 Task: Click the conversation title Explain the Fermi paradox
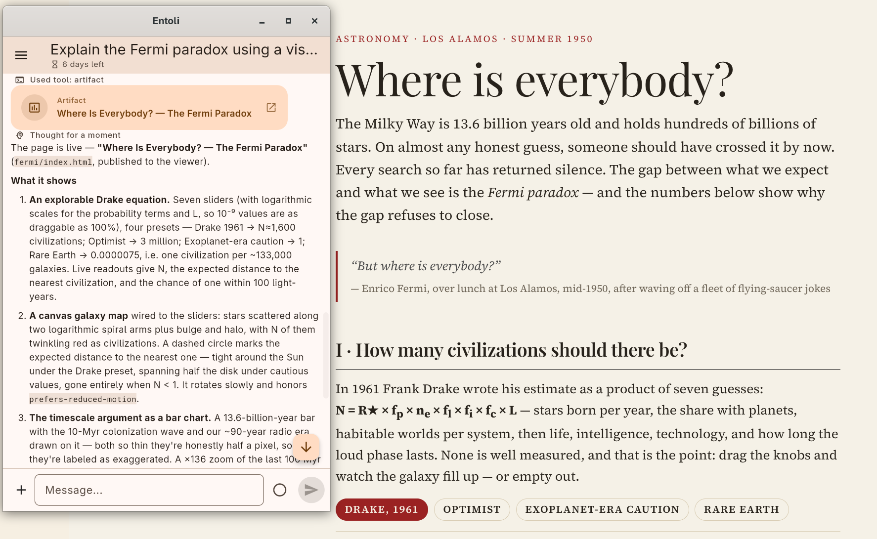point(184,49)
